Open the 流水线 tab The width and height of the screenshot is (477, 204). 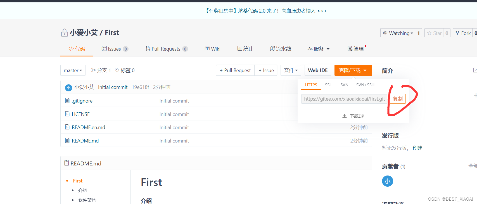pyautogui.click(x=280, y=49)
